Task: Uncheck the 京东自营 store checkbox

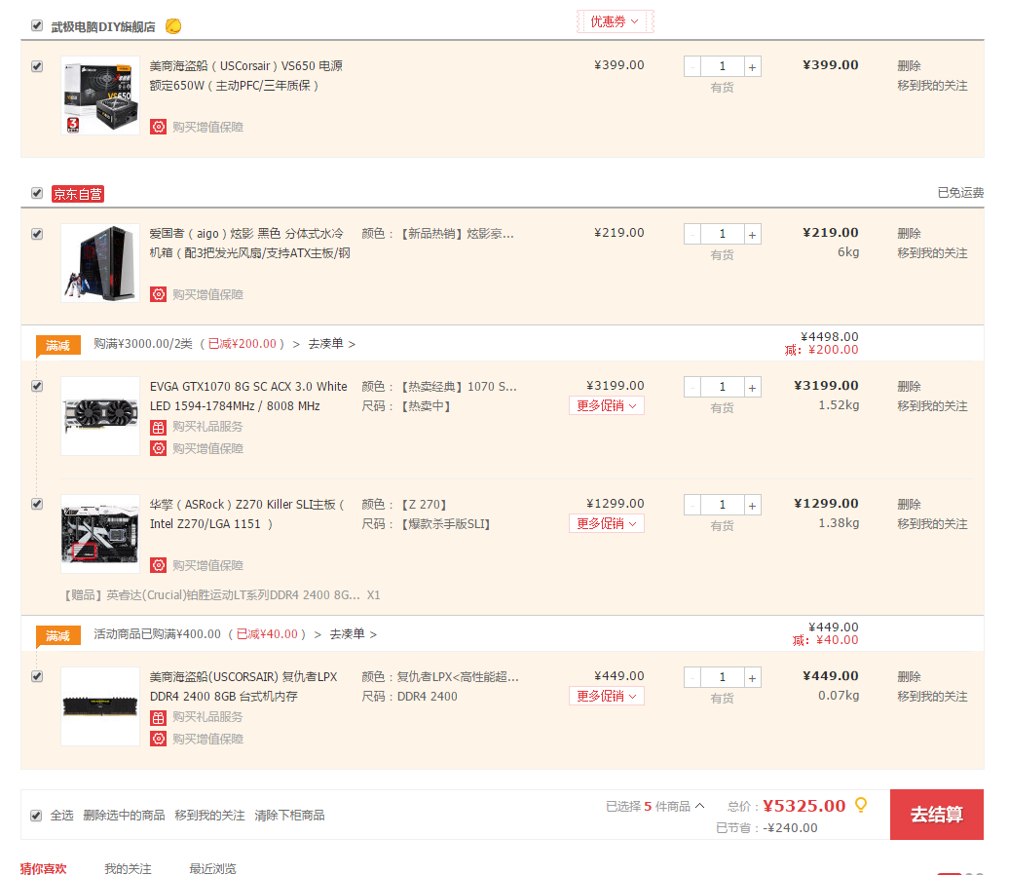Action: 37,193
